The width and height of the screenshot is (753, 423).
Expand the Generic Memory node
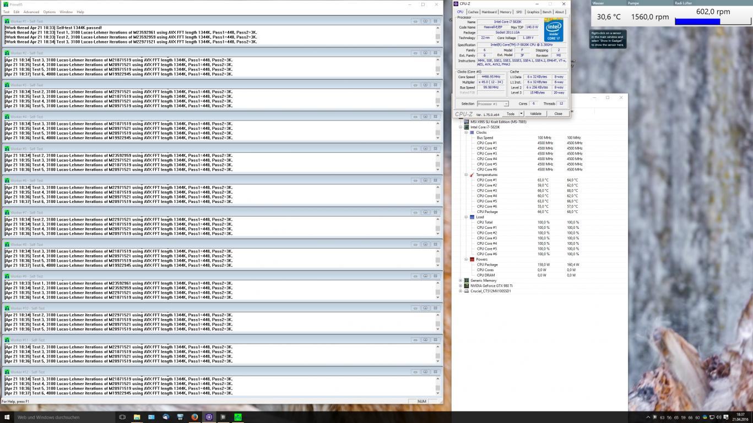pyautogui.click(x=461, y=281)
